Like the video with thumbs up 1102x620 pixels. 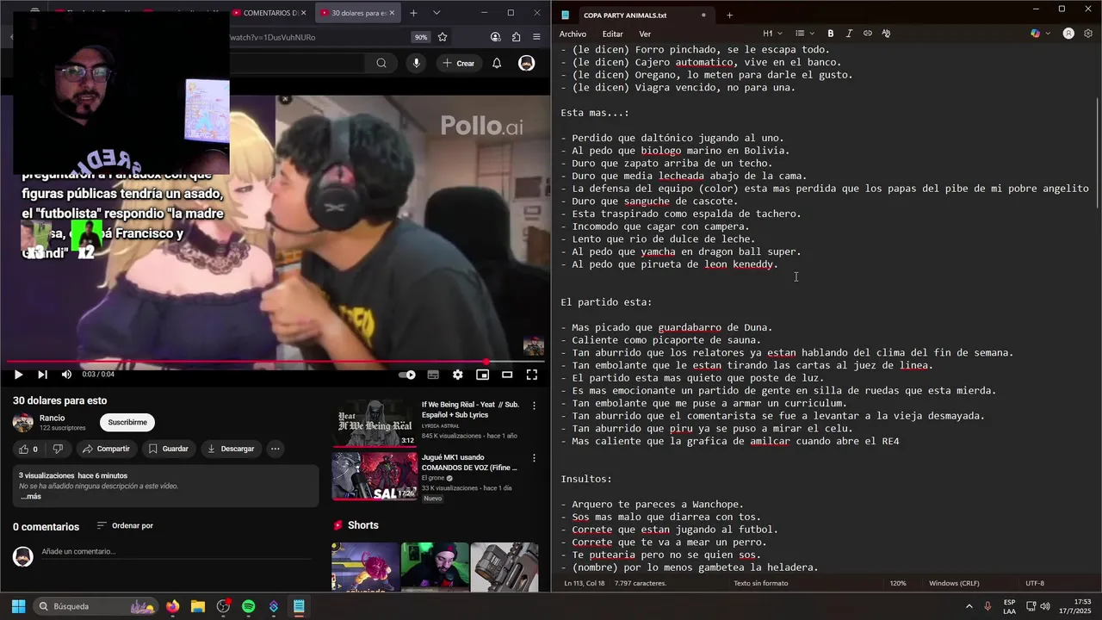point(28,449)
